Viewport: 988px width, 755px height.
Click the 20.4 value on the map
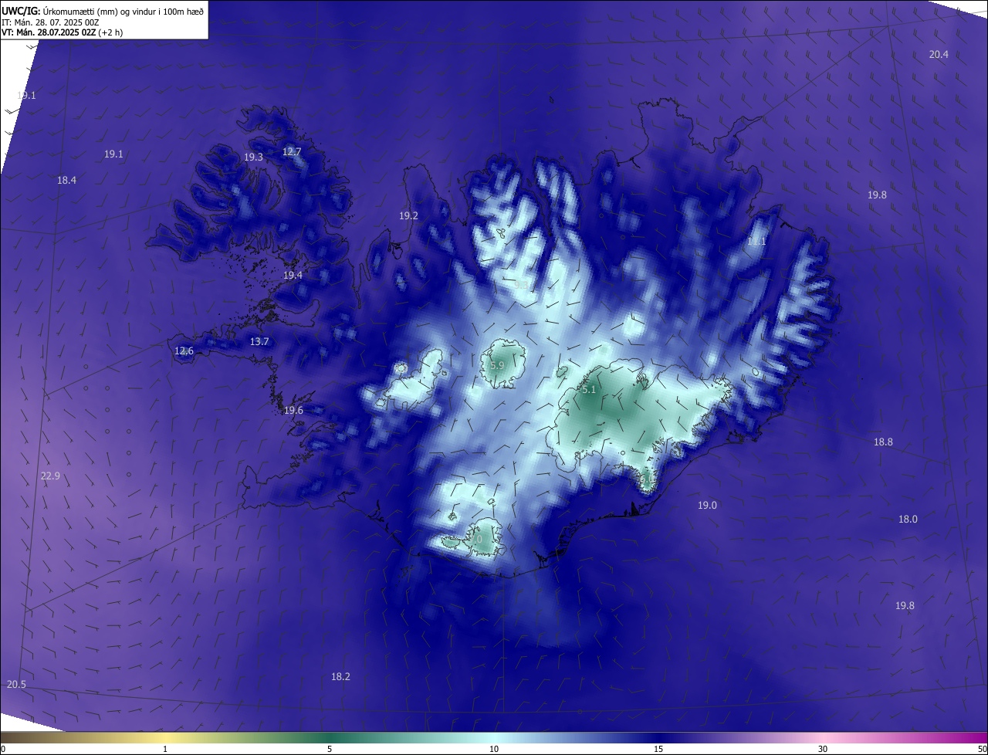[939, 54]
